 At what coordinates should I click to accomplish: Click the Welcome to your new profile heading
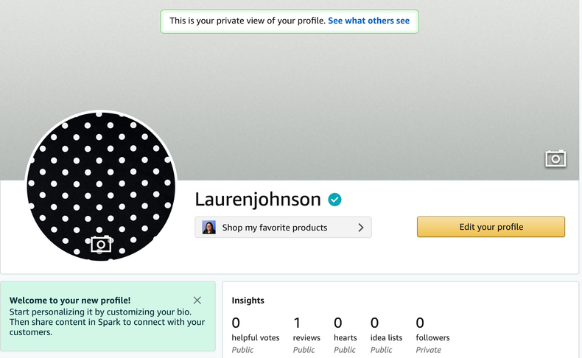[x=70, y=300]
